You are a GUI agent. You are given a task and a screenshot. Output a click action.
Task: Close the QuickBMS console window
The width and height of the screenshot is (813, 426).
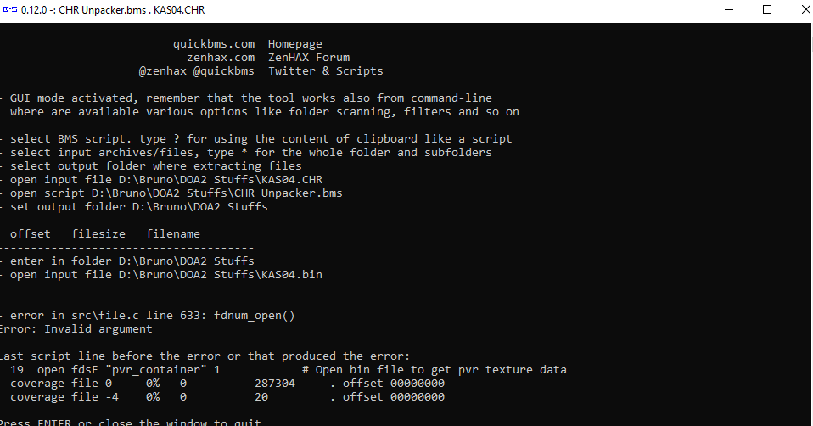click(x=805, y=10)
